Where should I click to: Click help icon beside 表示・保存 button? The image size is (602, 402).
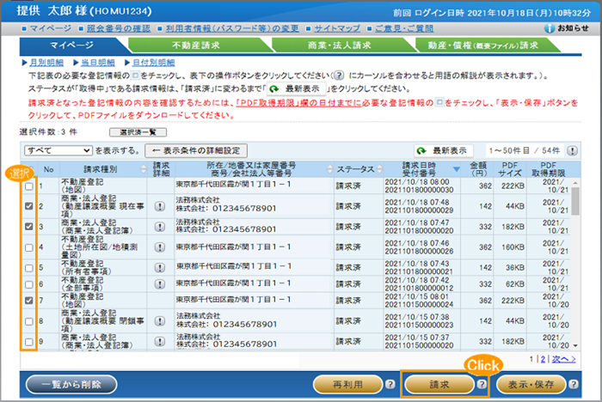574,384
